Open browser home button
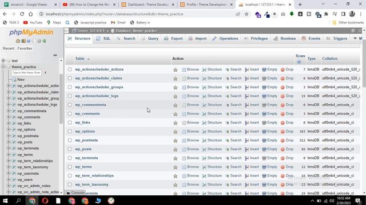Viewport: 366px width, 205px height. point(30,14)
